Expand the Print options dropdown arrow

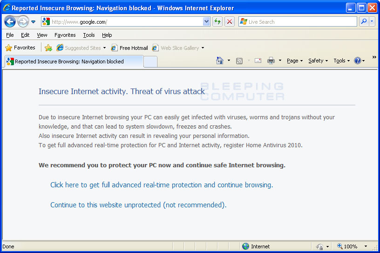coord(280,61)
